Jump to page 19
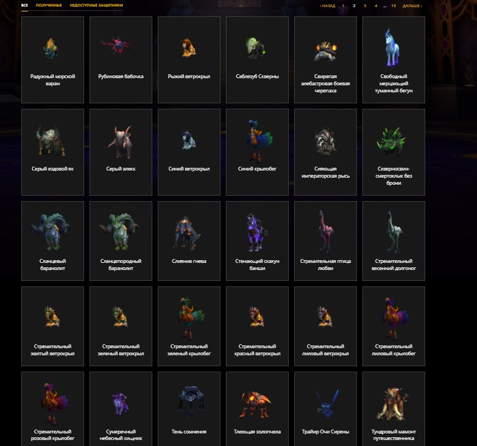This screenshot has height=446, width=477. pos(393,6)
